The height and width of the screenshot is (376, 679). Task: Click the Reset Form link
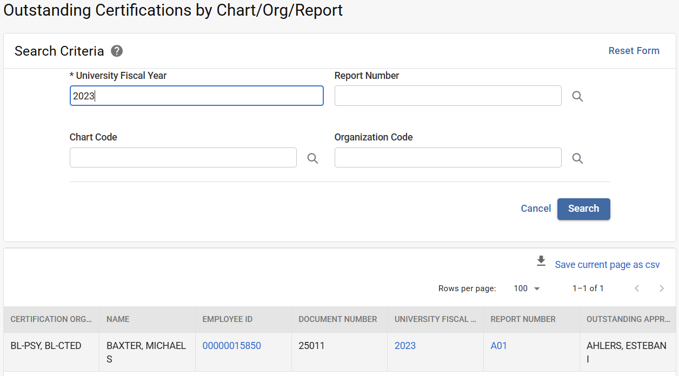coord(634,51)
